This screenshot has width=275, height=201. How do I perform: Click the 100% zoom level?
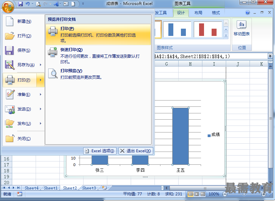[x=214, y=194]
